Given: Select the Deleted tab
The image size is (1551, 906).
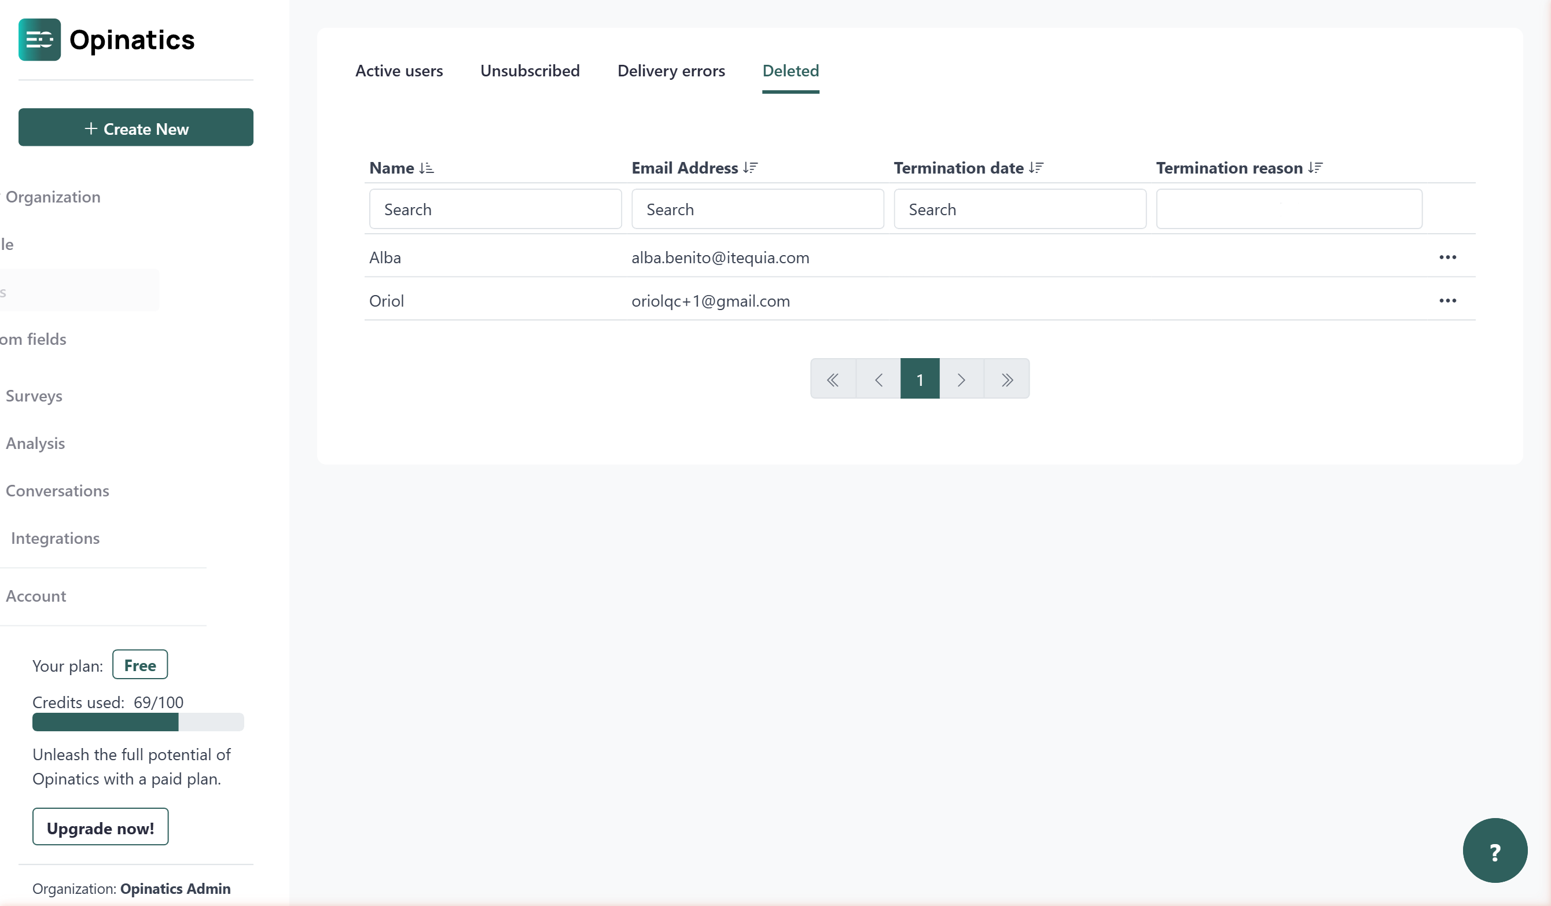Looking at the screenshot, I should (791, 71).
